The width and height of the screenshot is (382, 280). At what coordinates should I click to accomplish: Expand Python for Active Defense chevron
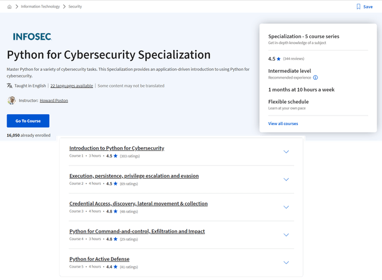click(x=286, y=262)
